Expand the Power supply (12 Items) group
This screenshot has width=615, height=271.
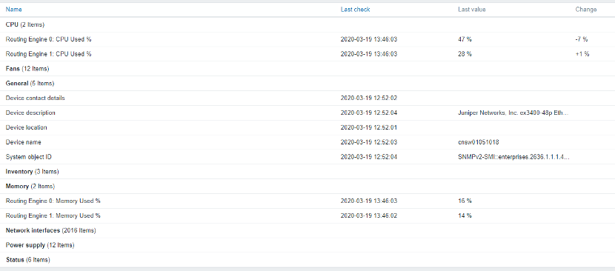[x=40, y=245]
